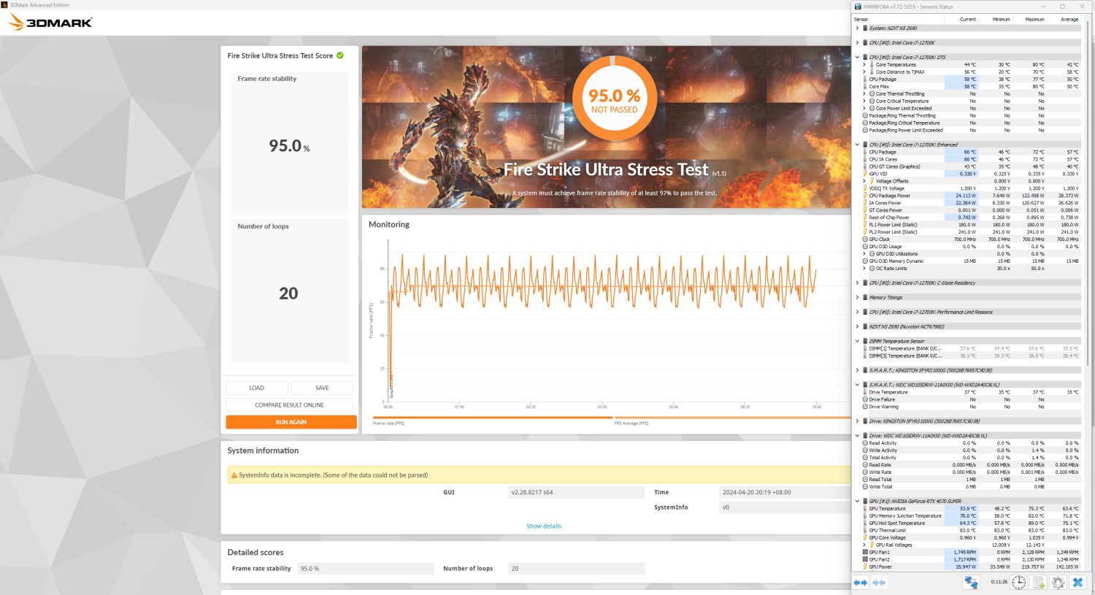Select the GPU Hot Spot Temperature row

[967, 523]
